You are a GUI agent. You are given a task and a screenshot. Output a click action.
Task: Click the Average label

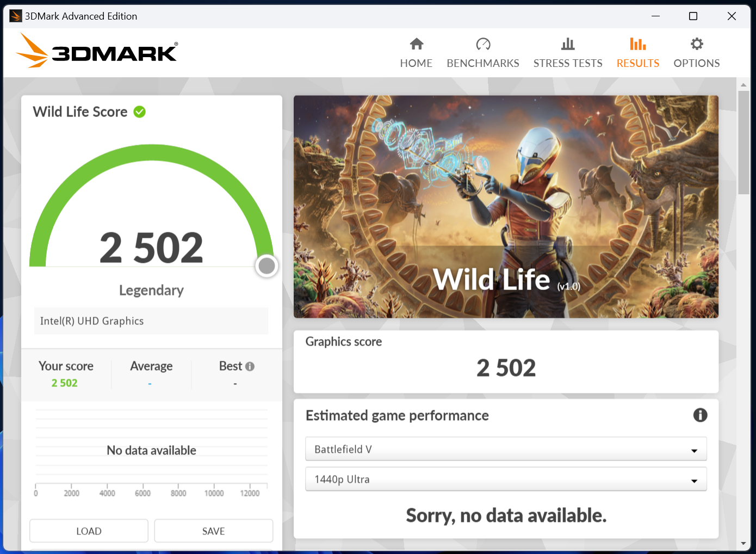151,366
